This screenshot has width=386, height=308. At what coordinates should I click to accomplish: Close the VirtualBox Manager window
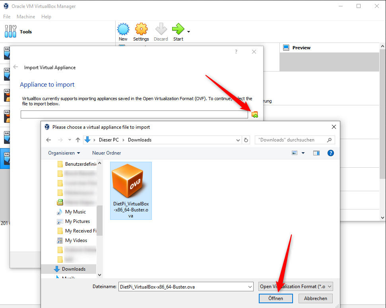(x=377, y=6)
